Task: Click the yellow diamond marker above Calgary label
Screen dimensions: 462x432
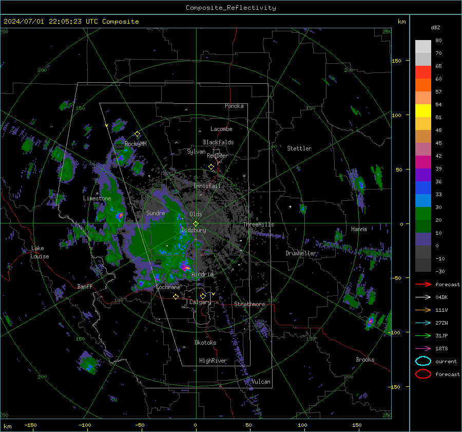Action: tap(203, 296)
